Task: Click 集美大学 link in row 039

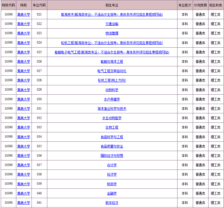Action: [x=24, y=184]
